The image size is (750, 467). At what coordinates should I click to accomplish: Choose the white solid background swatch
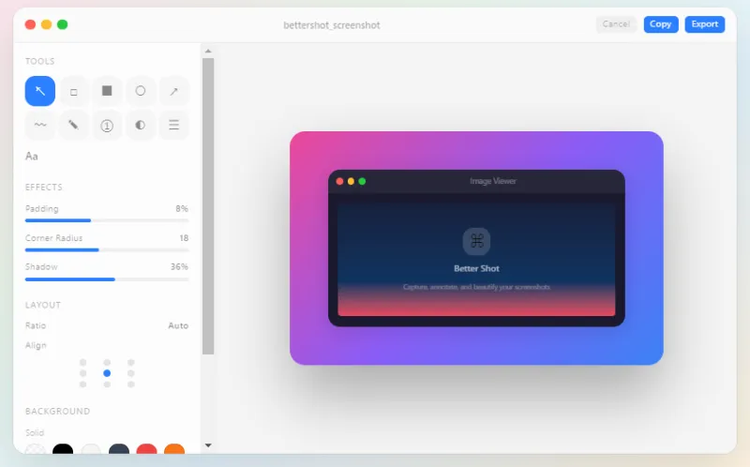tap(91, 449)
